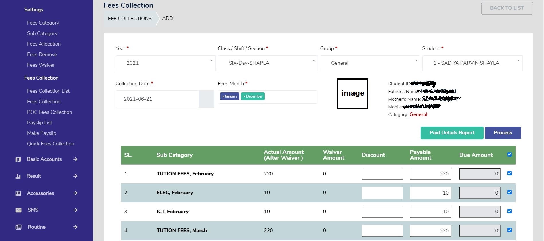Remove December tag from Fees Month
This screenshot has width=544, height=241.
click(x=244, y=96)
